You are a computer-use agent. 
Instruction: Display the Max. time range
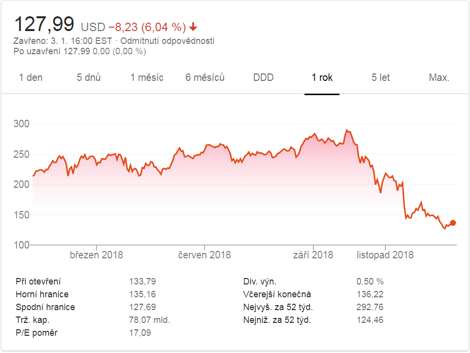click(439, 77)
